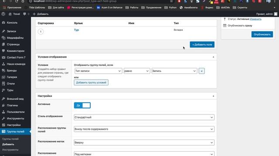Image resolution: width=279 pixels, height=156 pixels.
Task: Open the Тур field label link
Action: pyautogui.click(x=76, y=30)
